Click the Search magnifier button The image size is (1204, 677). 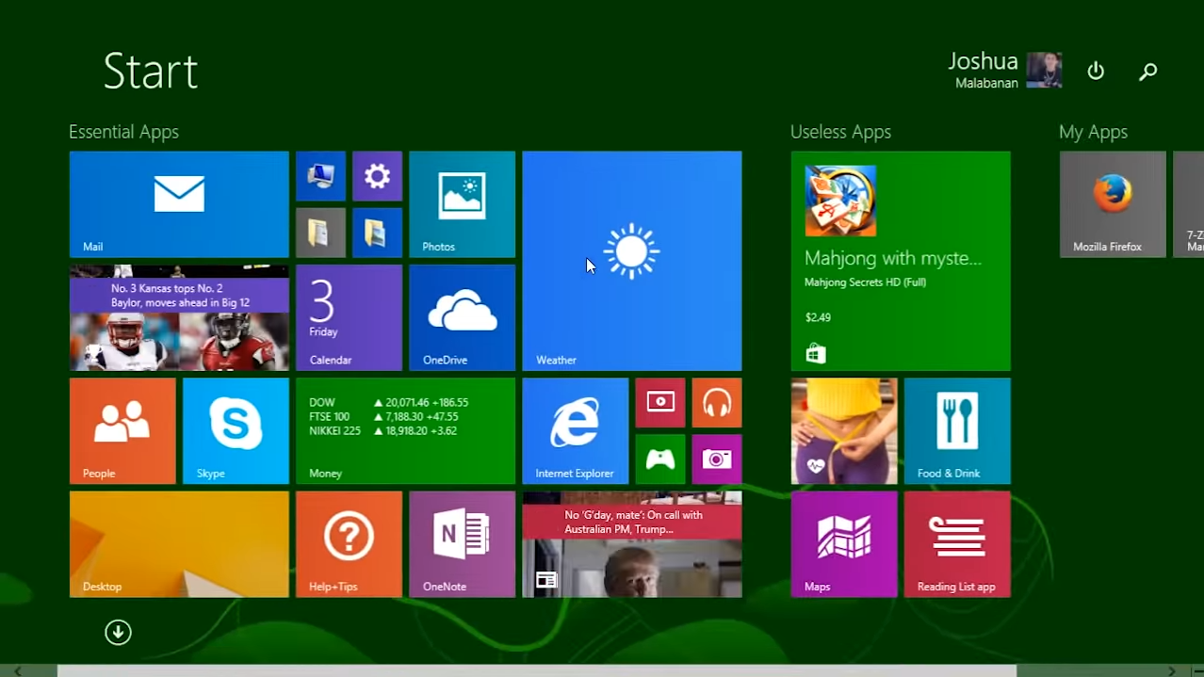(x=1147, y=72)
